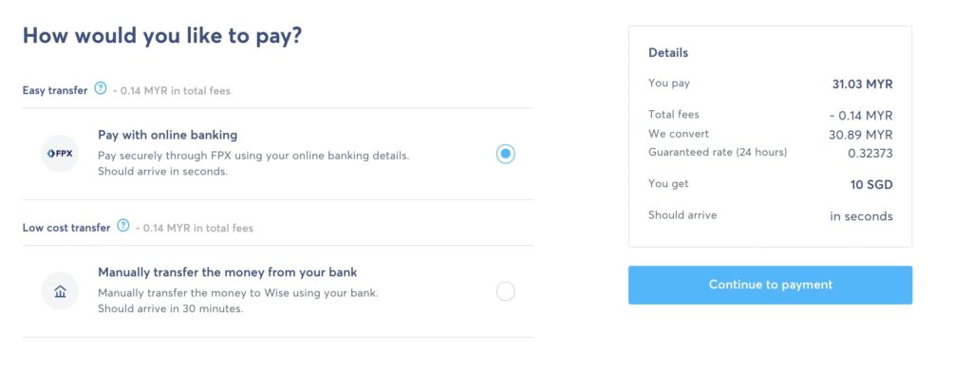Viewport: 972px width, 370px height.
Task: Click the manual transfer 30 minutes description
Action: click(x=238, y=301)
